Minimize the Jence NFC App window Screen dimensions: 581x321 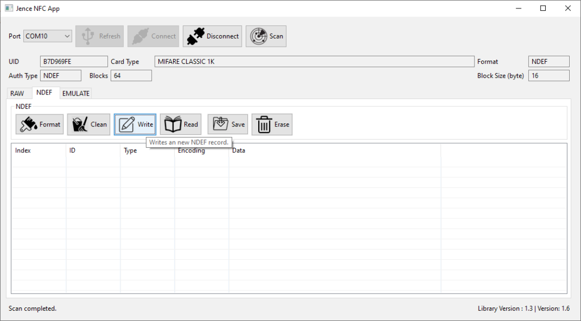(519, 8)
